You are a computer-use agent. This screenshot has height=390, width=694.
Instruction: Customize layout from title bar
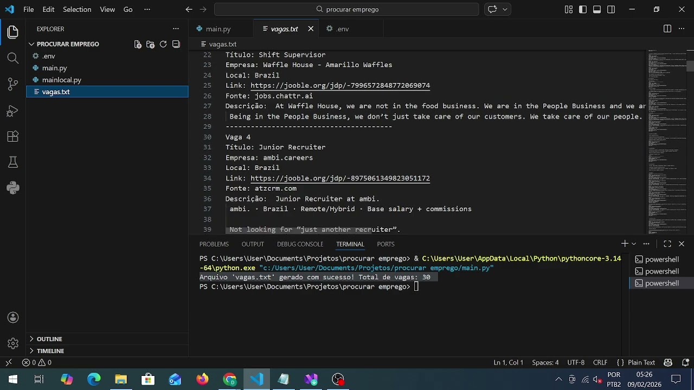569,9
